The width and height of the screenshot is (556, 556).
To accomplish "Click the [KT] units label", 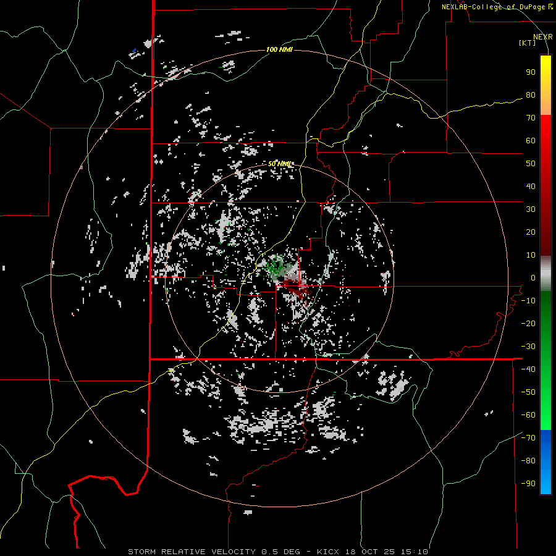I will tap(528, 43).
